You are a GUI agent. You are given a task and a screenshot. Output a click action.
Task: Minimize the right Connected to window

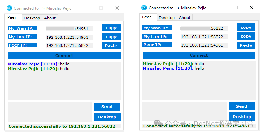coord(220,8)
